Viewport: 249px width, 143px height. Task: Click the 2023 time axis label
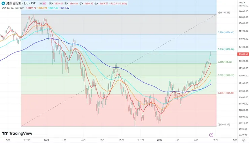[159, 140]
